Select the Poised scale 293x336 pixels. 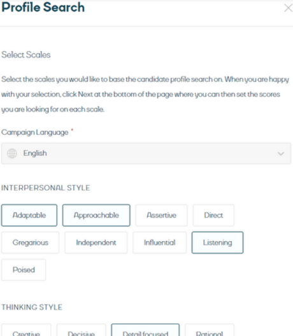click(24, 270)
